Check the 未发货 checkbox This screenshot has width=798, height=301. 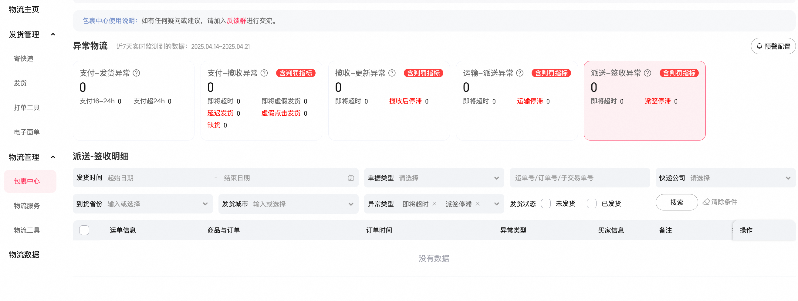[x=546, y=204]
